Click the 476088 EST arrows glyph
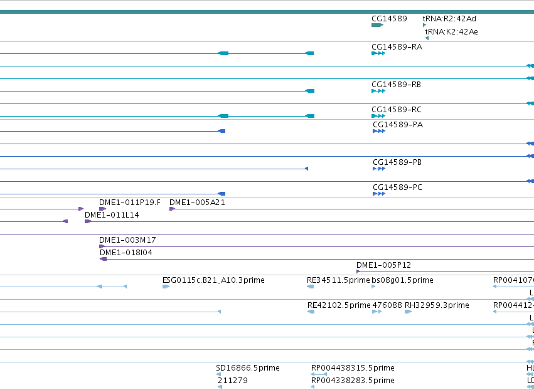The image size is (534, 390). [x=376, y=312]
